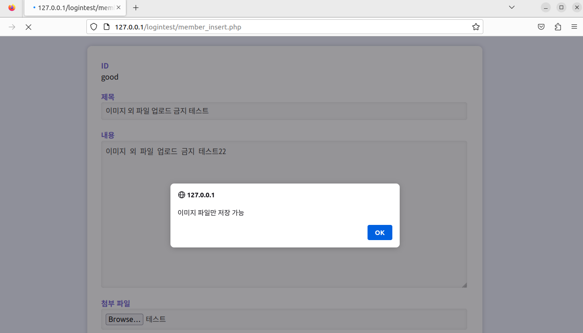This screenshot has width=583, height=333.
Task: Open the Extensions puzzle icon
Action: point(558,27)
